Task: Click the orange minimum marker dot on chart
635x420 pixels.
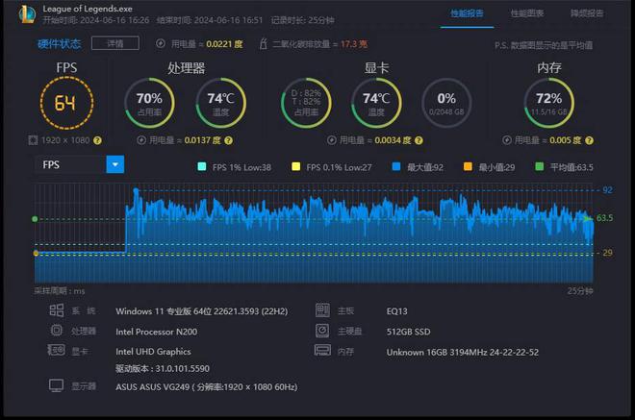Action: 36,254
